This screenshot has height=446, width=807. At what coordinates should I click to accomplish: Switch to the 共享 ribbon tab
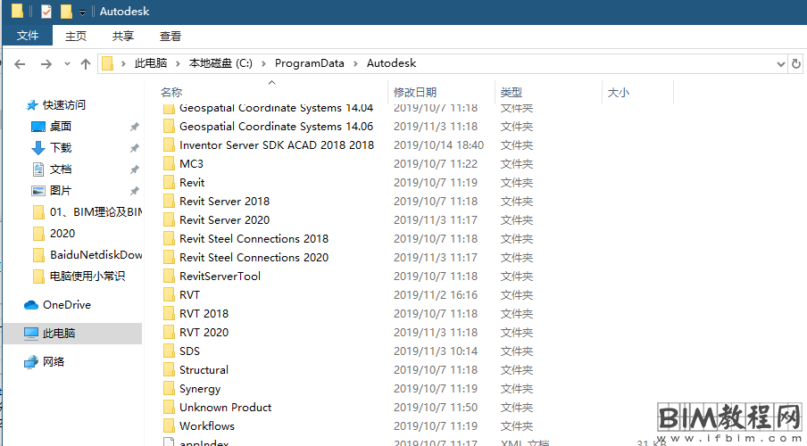[x=123, y=36]
